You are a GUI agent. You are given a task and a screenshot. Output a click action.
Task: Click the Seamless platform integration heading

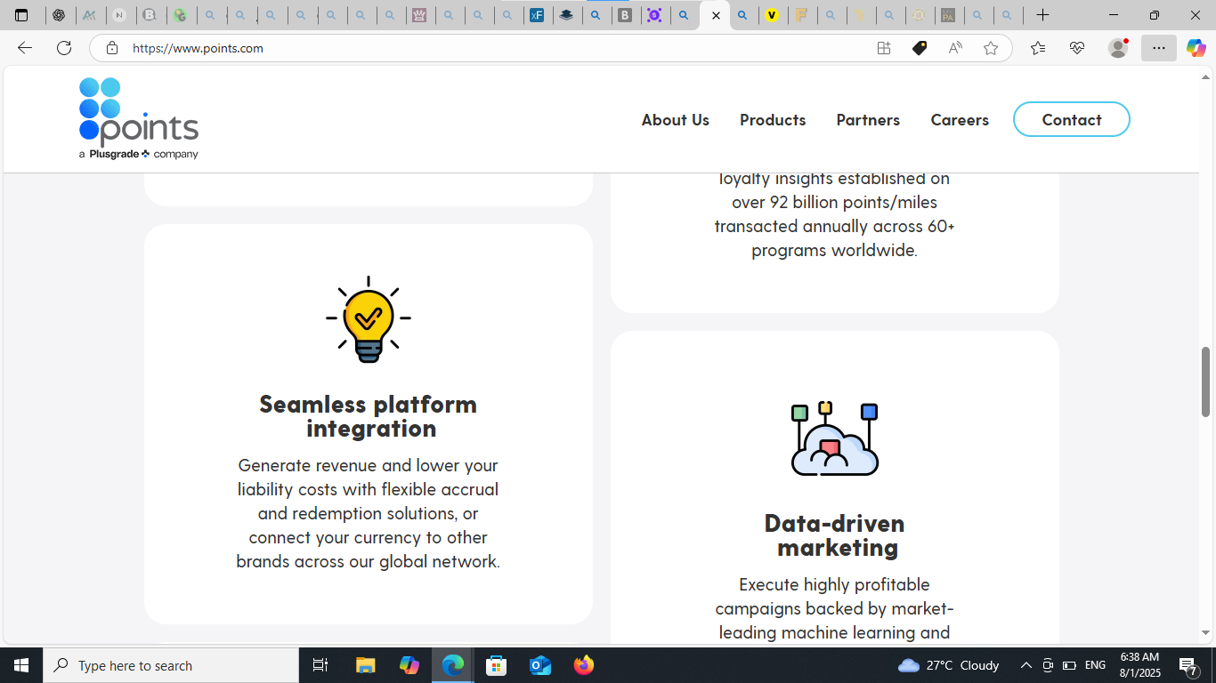coord(369,416)
